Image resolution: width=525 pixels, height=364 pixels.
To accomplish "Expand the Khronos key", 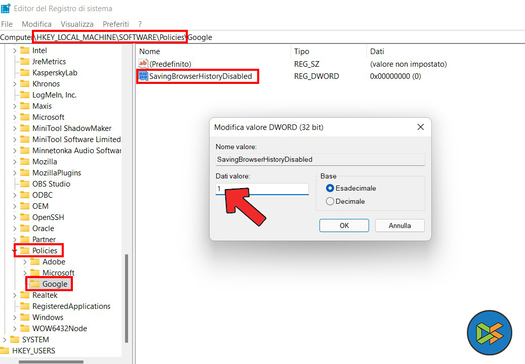I will tap(14, 84).
